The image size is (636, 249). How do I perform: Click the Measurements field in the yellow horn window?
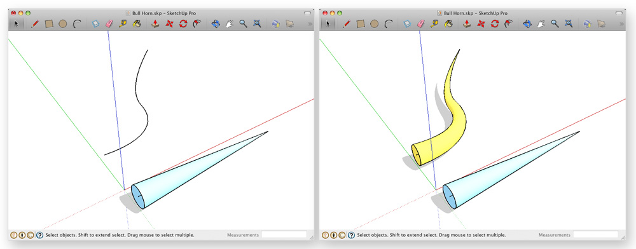click(595, 234)
